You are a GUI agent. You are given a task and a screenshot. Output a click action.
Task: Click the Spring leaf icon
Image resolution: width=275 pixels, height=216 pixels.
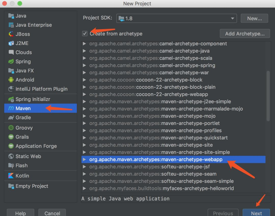tap(11, 61)
